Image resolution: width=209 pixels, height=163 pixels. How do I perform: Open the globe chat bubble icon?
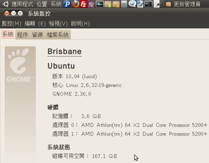coord(132,4)
